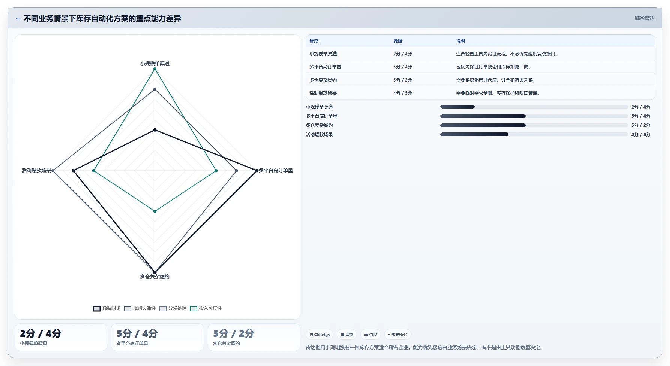Click the gray data point on 多平台高订单量 axis
670x366 pixels.
click(x=236, y=171)
